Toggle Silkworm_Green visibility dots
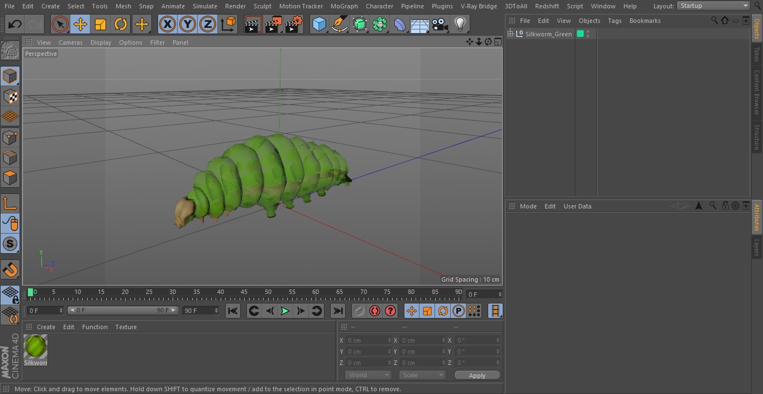Image resolution: width=763 pixels, height=394 pixels. (588, 34)
